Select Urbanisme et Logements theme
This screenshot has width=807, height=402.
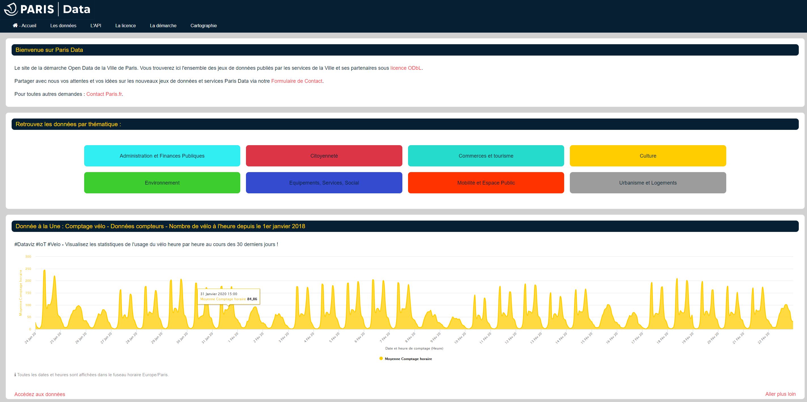648,183
